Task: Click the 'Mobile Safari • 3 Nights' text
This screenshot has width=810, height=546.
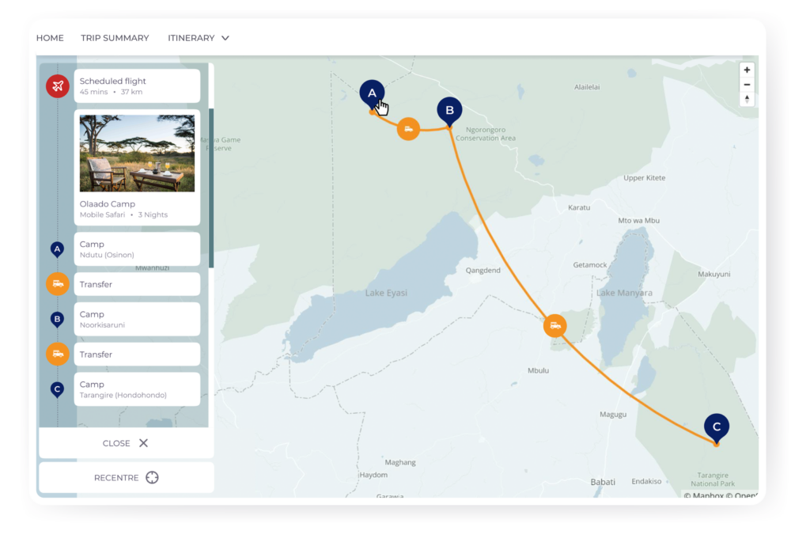Action: 123,215
